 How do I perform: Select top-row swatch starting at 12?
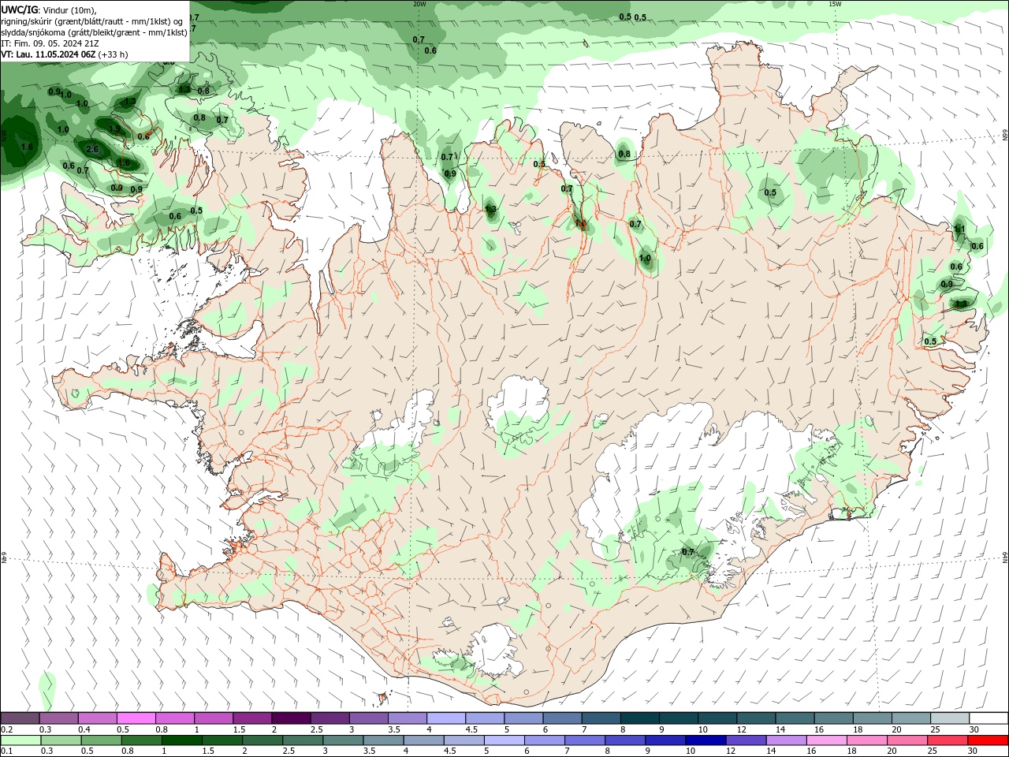(x=755, y=718)
